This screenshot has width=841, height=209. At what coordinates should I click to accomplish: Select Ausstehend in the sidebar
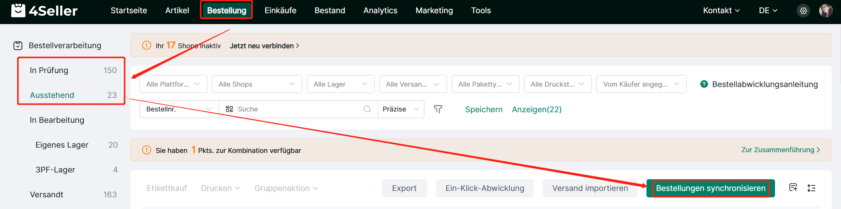[52, 95]
